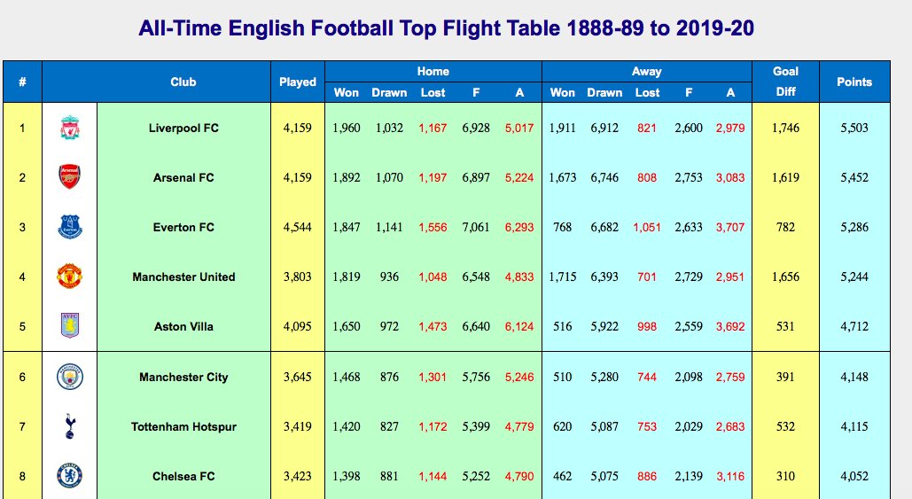Screen dimensions: 912x499
Task: Click the Home group header
Action: [433, 71]
